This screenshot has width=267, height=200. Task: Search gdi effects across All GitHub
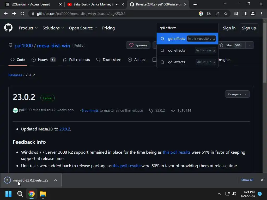click(187, 62)
